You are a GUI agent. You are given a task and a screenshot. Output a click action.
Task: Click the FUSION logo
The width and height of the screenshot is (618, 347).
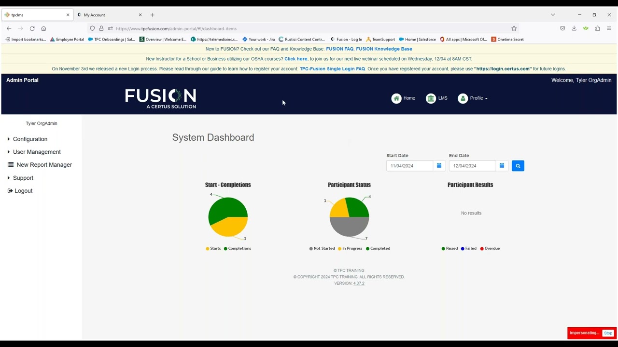[x=160, y=98]
